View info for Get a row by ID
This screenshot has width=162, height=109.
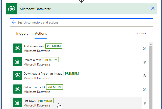click(144, 89)
